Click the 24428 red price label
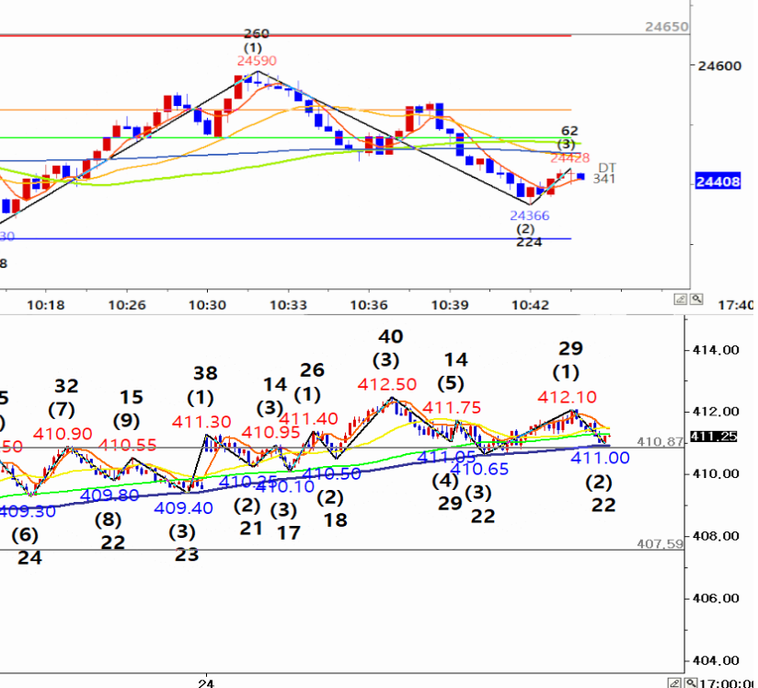This screenshot has width=758, height=688. (x=570, y=158)
